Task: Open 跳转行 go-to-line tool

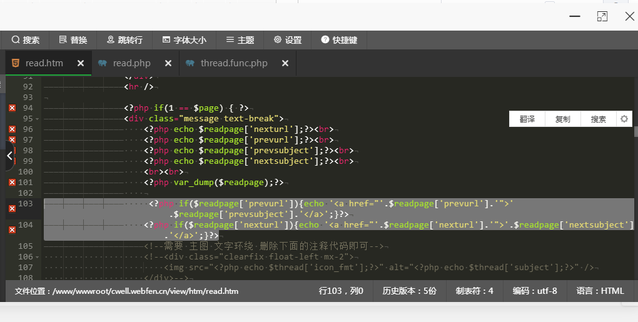Action: tap(124, 40)
